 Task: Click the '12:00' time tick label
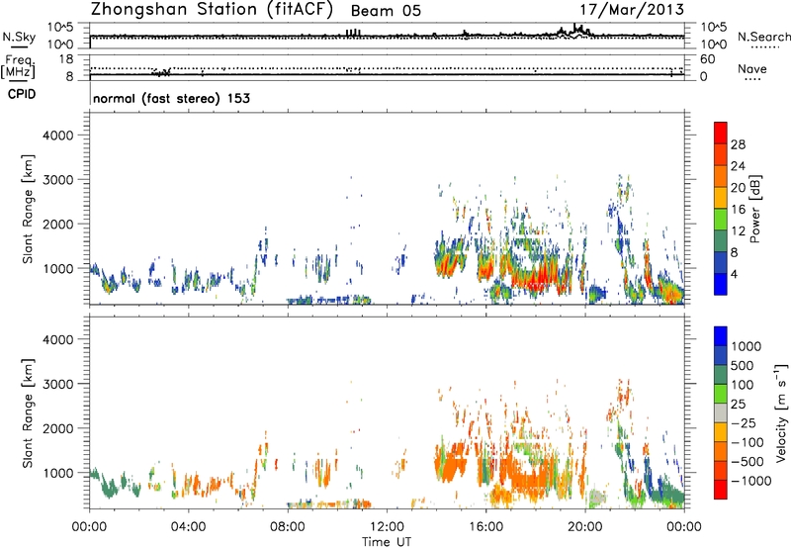387,527
